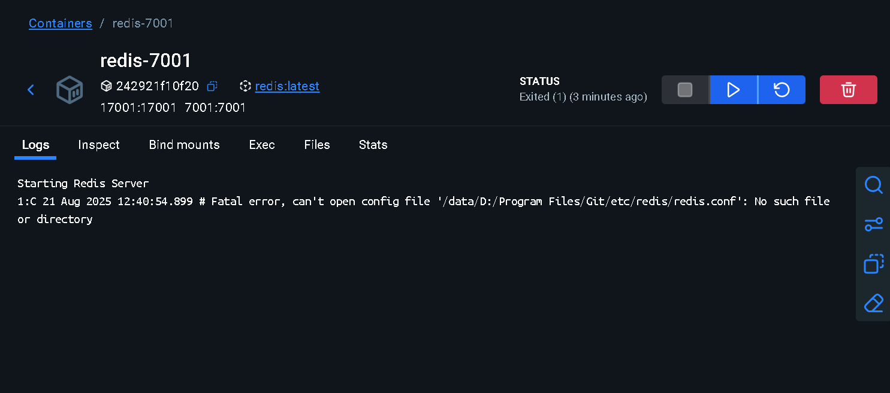Follow the Containers breadcrumb link
The width and height of the screenshot is (890, 393).
coord(61,23)
